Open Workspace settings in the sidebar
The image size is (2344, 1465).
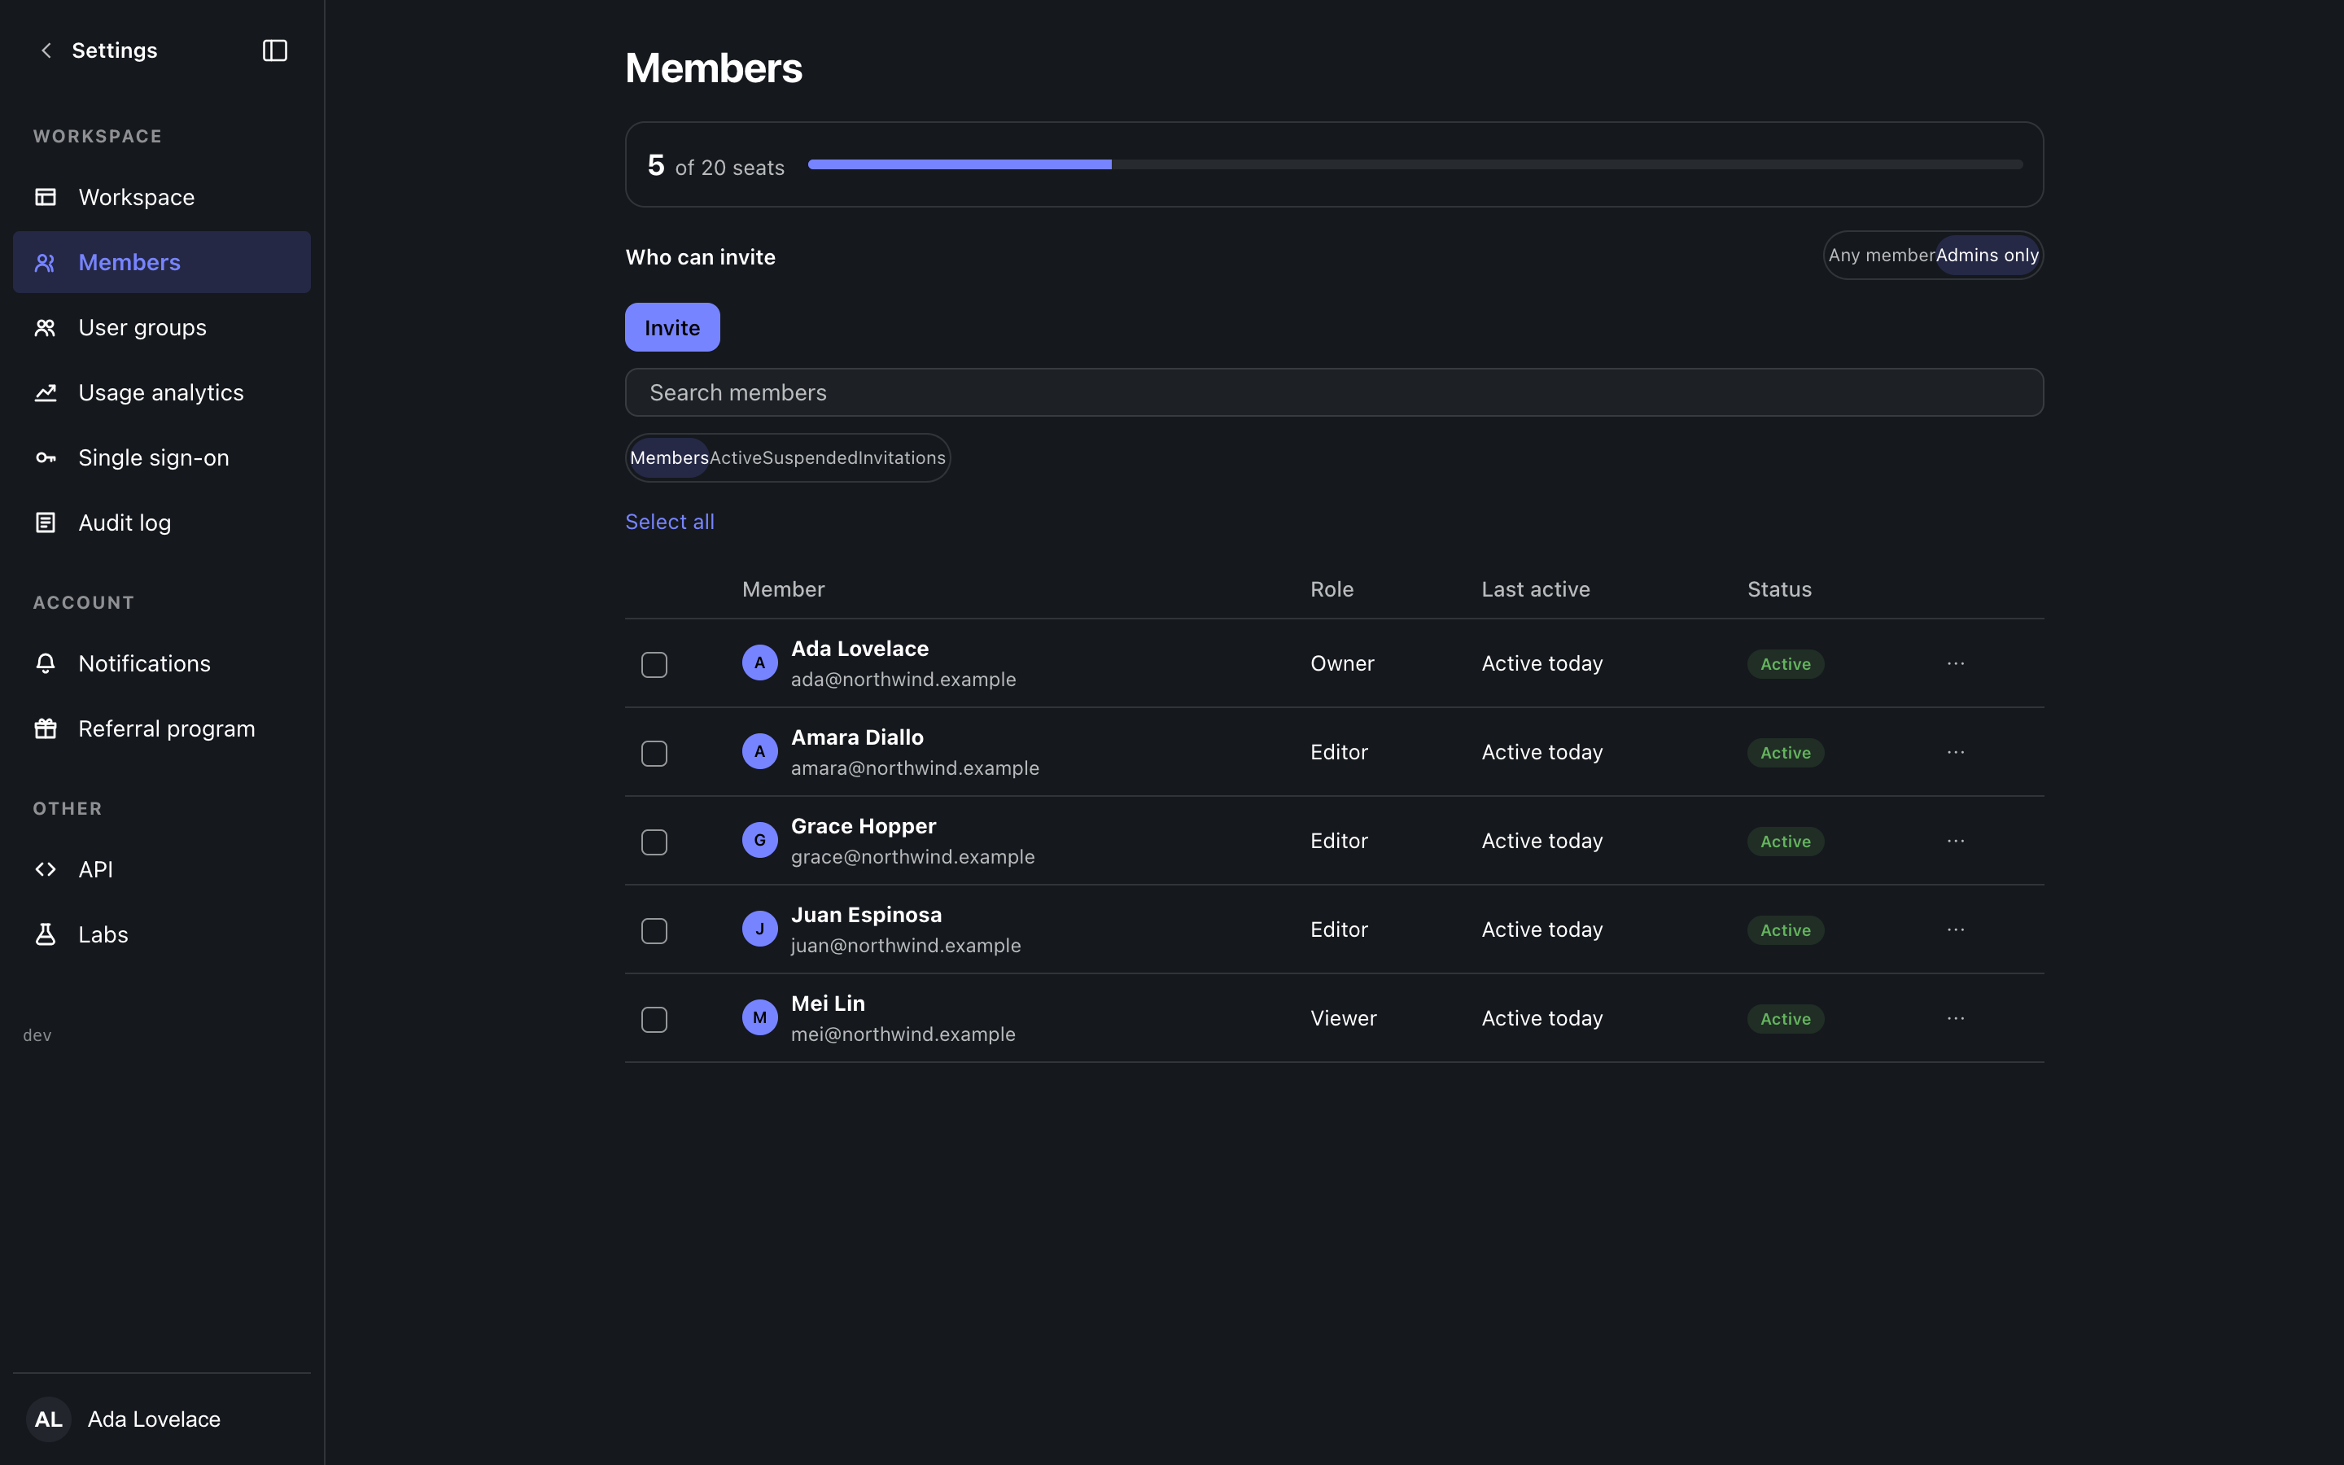[x=162, y=197]
